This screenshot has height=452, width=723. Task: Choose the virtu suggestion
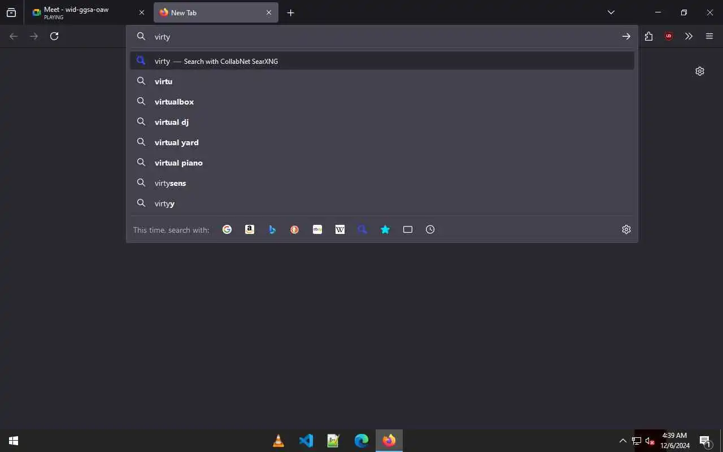(x=382, y=81)
